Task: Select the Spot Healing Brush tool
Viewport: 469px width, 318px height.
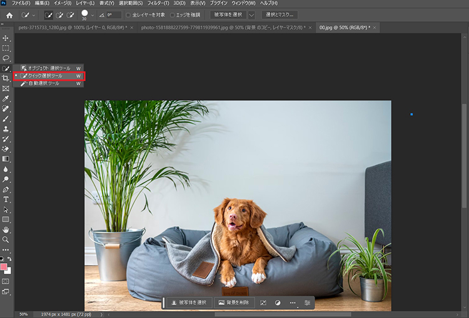Action: coord(6,109)
